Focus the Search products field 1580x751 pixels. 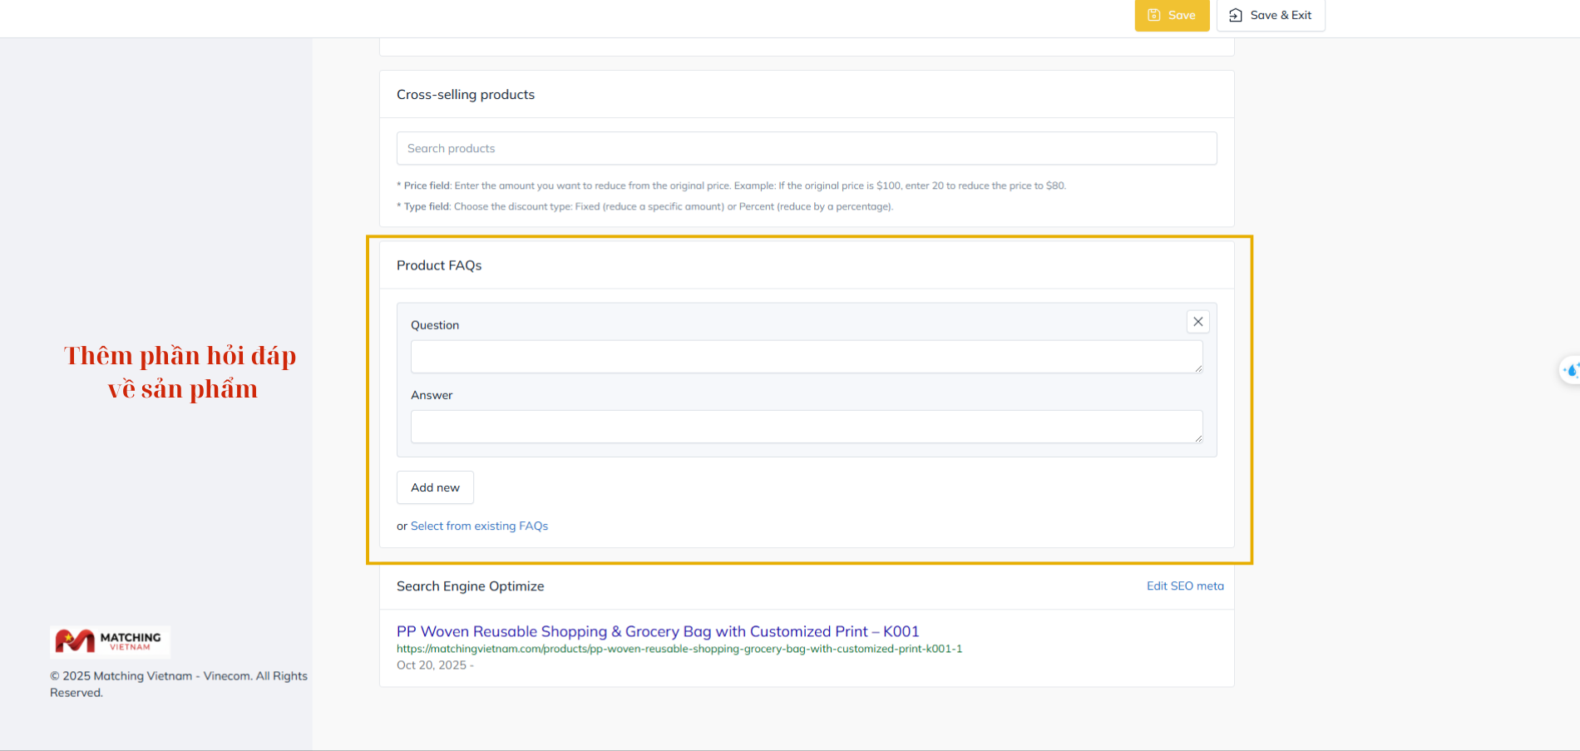pos(806,148)
